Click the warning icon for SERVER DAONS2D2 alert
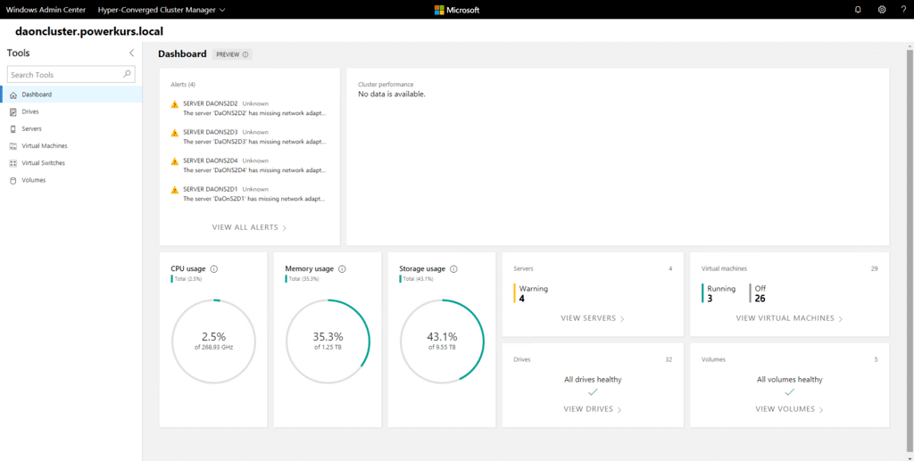This screenshot has width=914, height=461. coord(175,104)
